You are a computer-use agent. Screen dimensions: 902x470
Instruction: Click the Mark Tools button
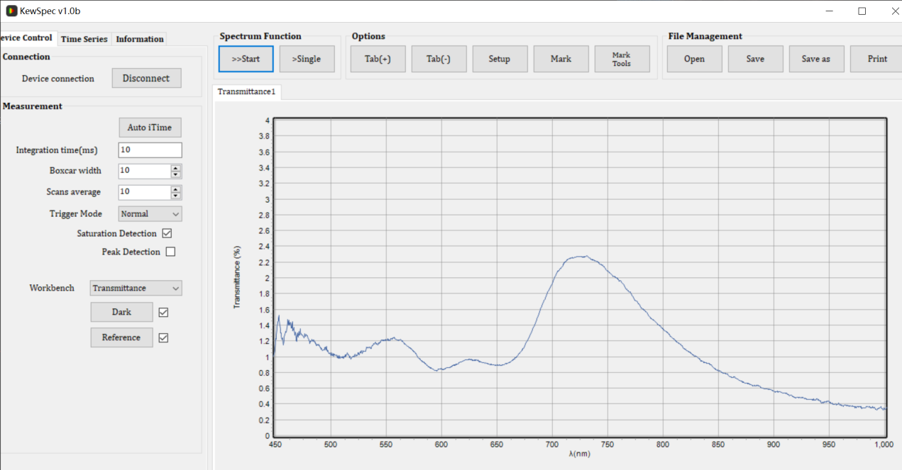[x=621, y=59]
